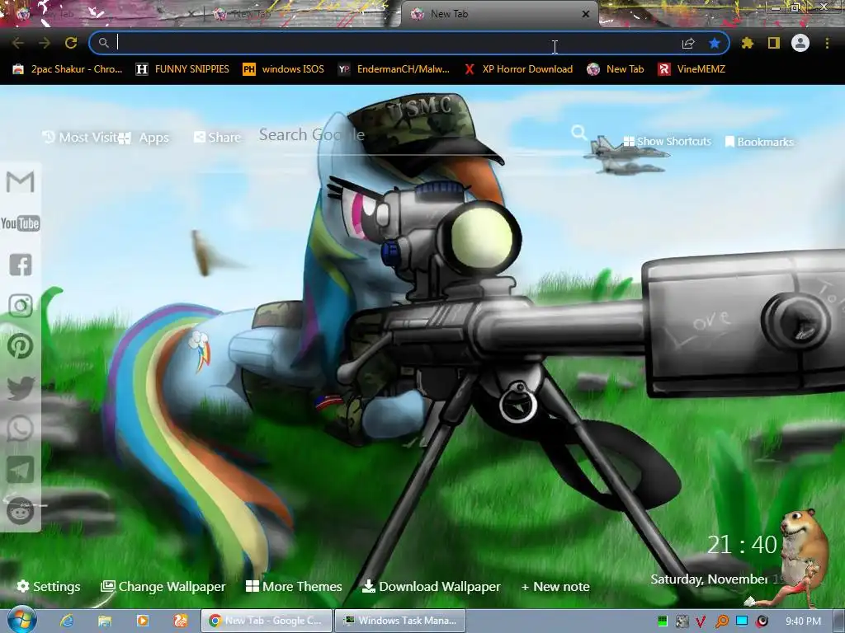Close the active New Tab

click(586, 14)
